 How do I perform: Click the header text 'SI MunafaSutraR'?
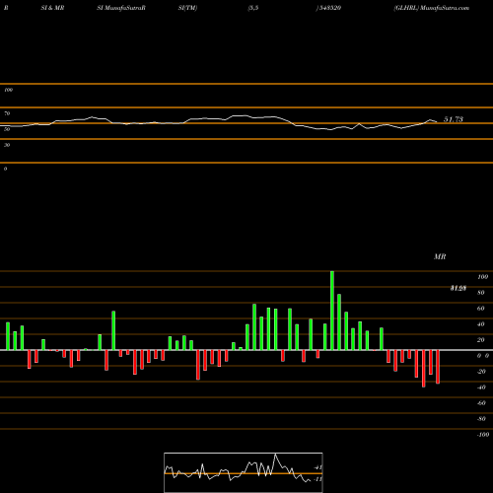121,8
